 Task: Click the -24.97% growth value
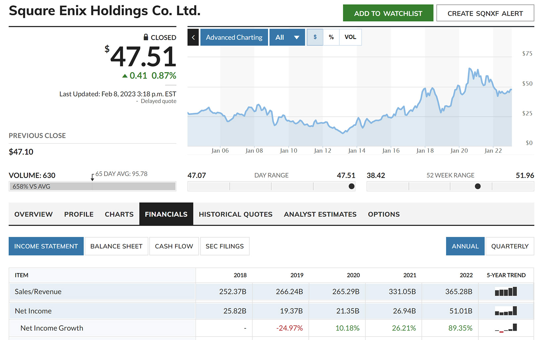(x=289, y=328)
